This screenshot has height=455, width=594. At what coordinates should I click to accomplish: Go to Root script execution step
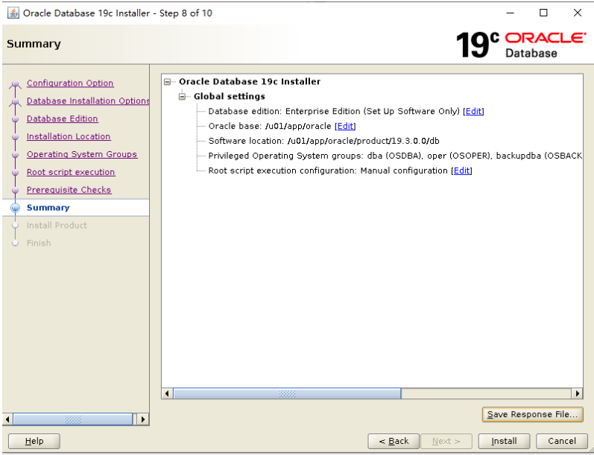point(71,172)
